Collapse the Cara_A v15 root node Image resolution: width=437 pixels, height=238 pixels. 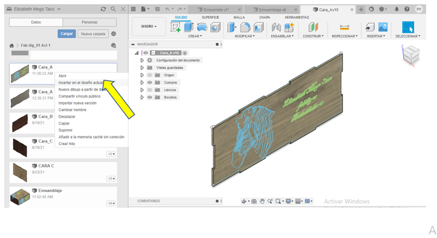pos(137,53)
